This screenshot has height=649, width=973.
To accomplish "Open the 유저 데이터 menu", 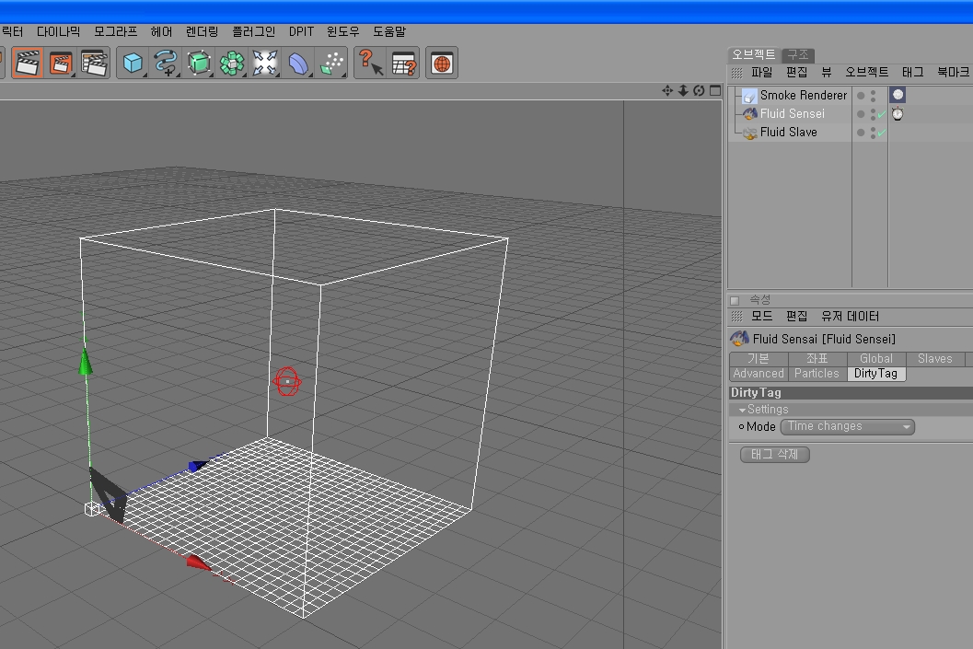I will tap(851, 317).
